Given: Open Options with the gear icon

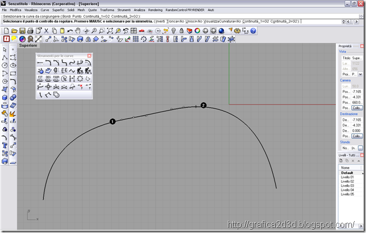Looking at the screenshot, I should coord(238,31).
